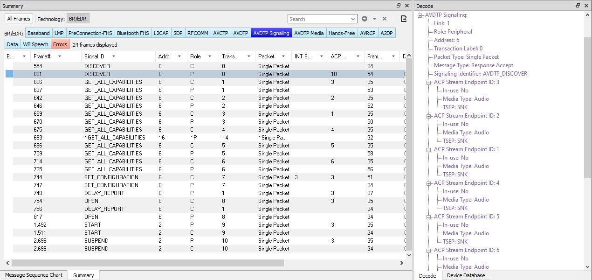Open the Role column filter dropdown
Image resolution: width=592 pixels, height=280 pixels.
point(209,56)
